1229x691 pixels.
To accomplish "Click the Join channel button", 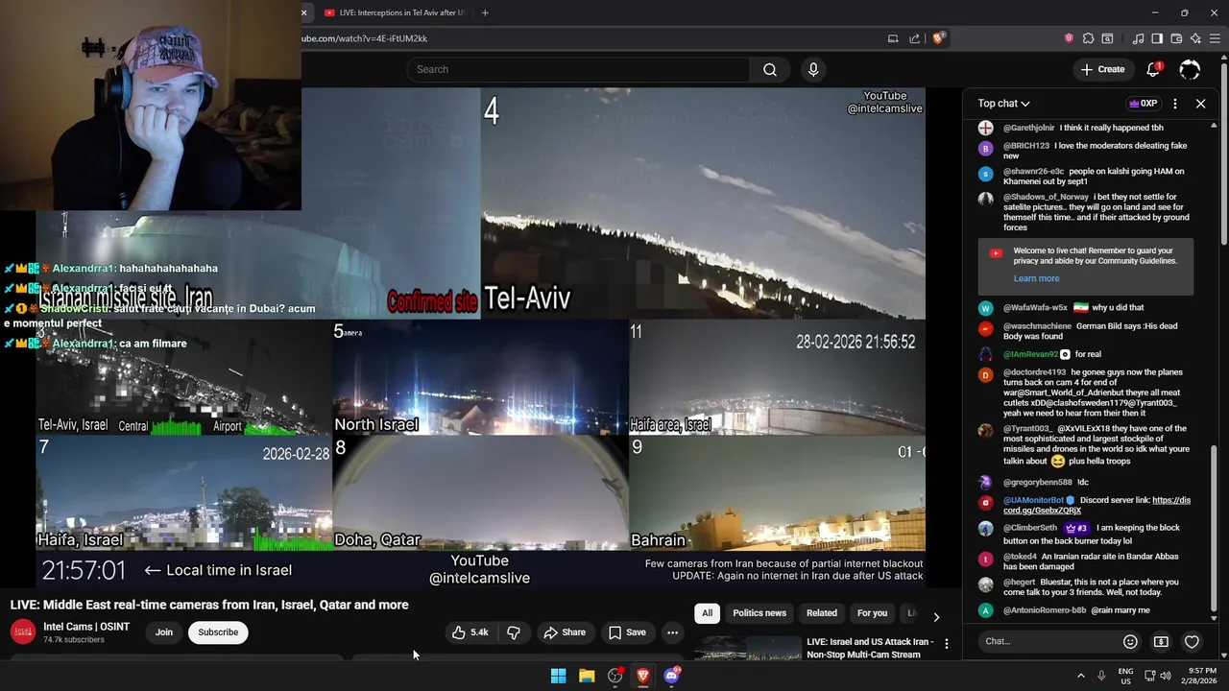I will pyautogui.click(x=164, y=632).
